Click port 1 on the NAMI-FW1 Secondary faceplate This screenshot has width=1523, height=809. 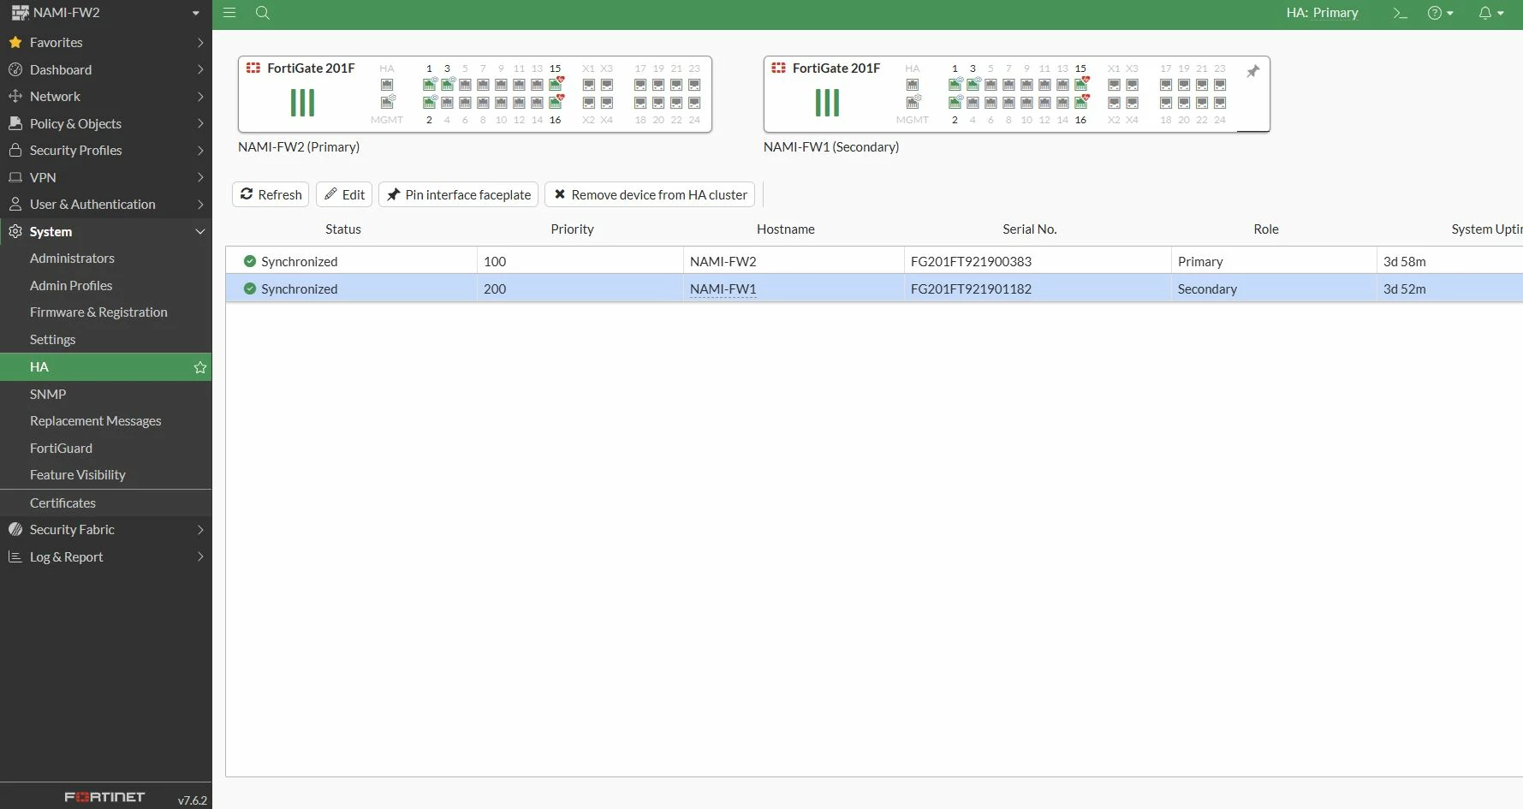coord(955,84)
